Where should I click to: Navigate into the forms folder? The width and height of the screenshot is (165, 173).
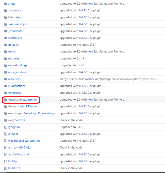tap(12, 51)
